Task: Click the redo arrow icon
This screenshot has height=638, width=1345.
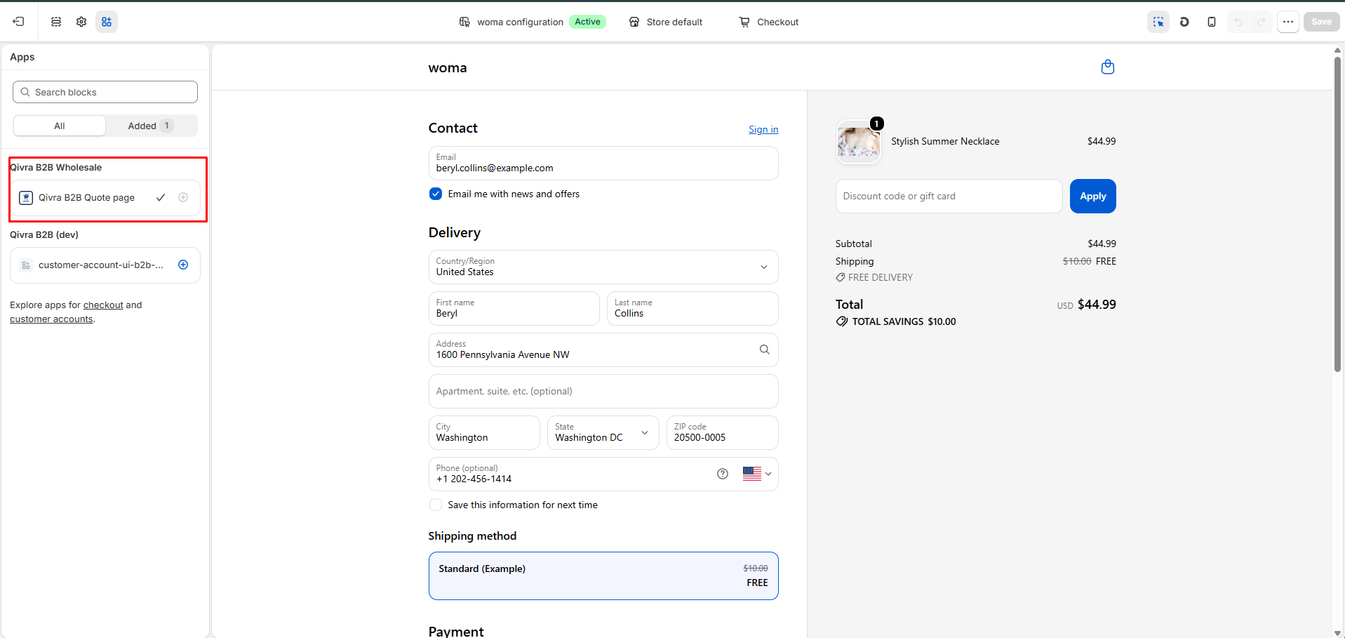Action: 1262,22
